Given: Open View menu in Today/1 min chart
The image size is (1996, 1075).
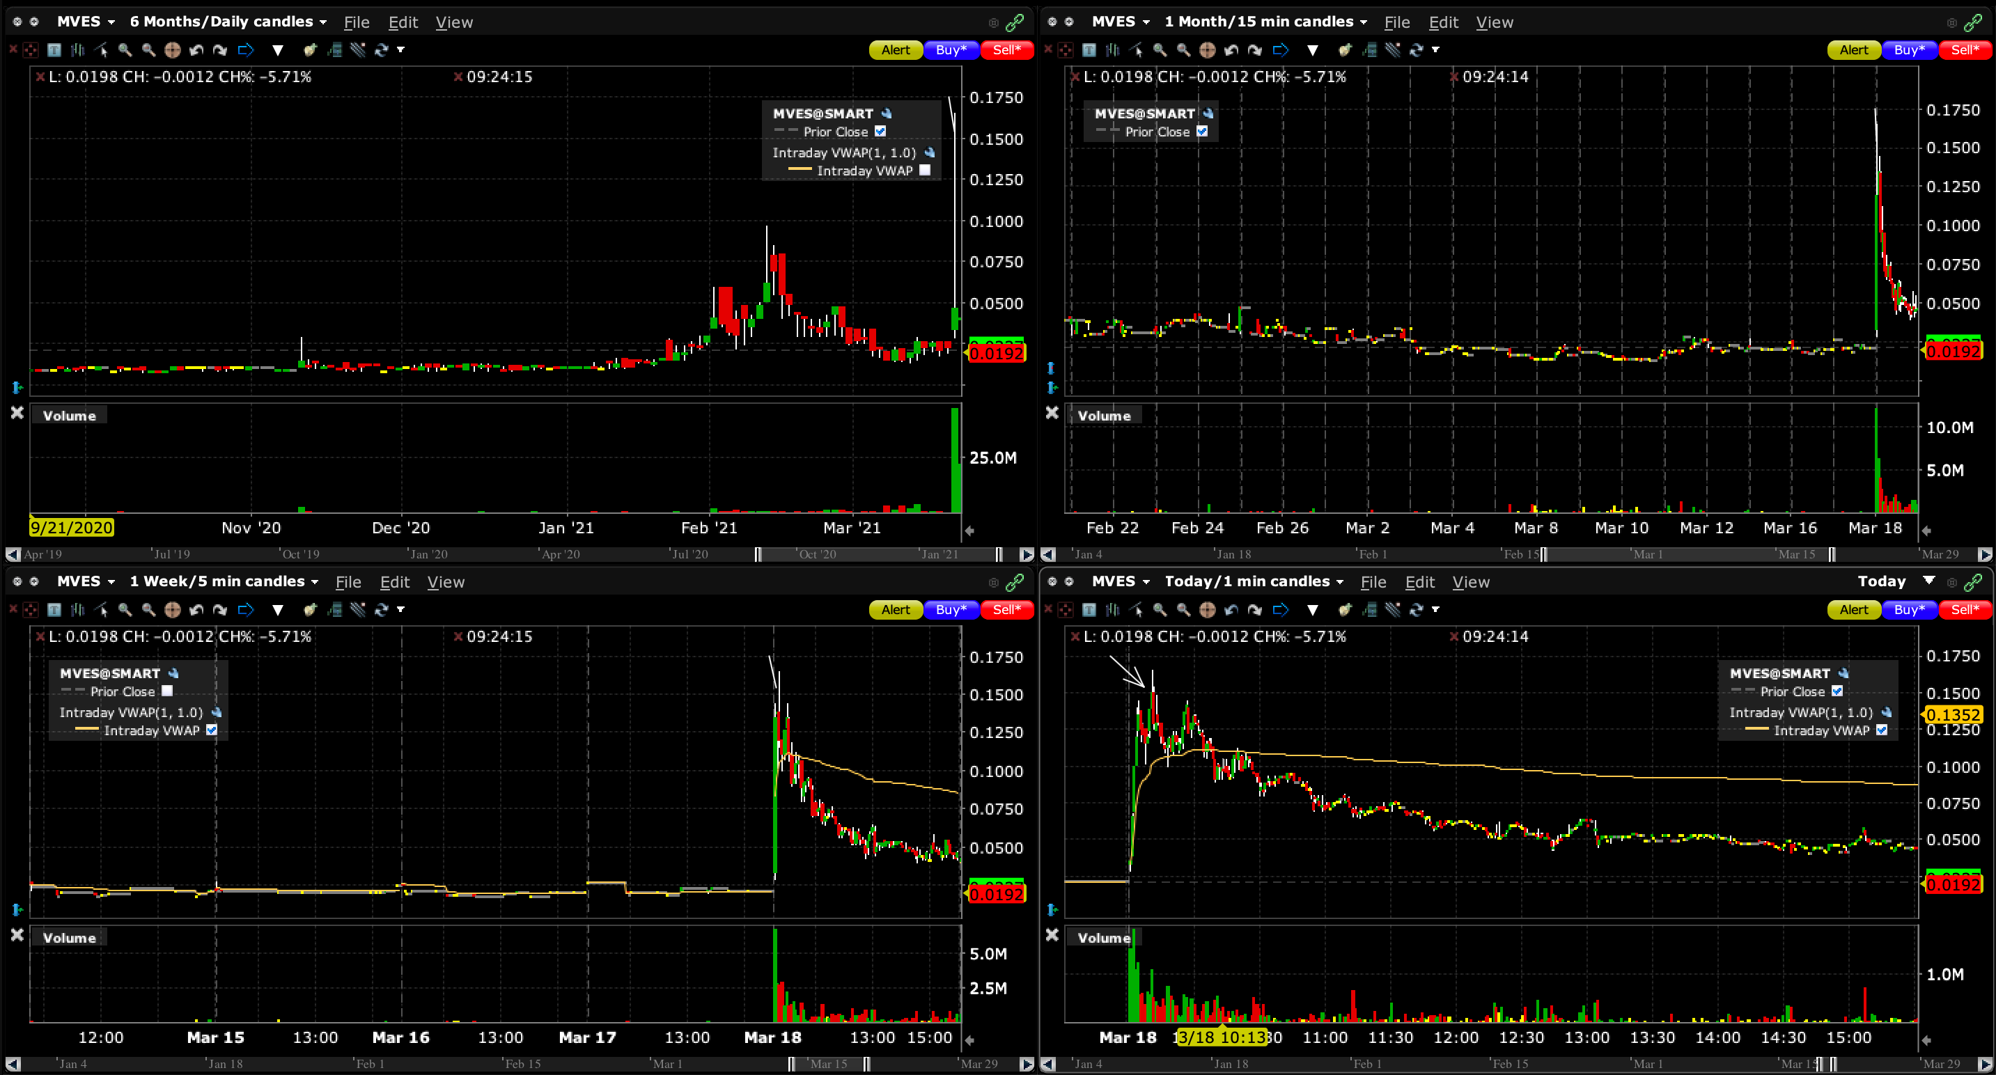Looking at the screenshot, I should (x=1470, y=583).
